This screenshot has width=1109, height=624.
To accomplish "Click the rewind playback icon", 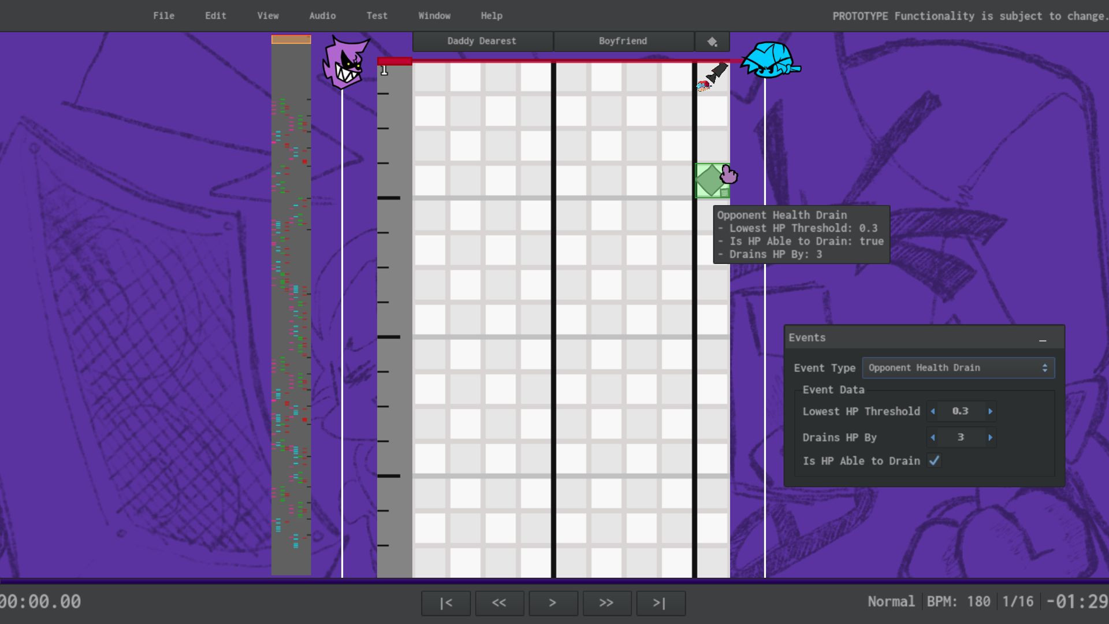I will (x=499, y=603).
